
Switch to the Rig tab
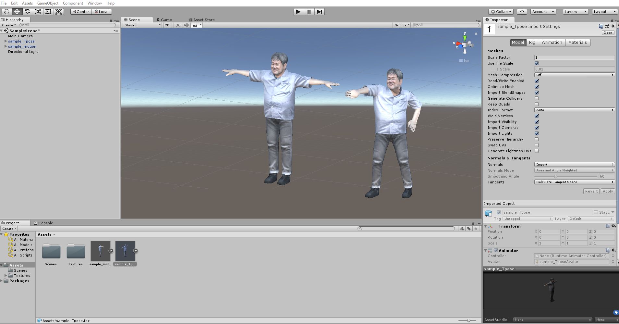pyautogui.click(x=532, y=43)
